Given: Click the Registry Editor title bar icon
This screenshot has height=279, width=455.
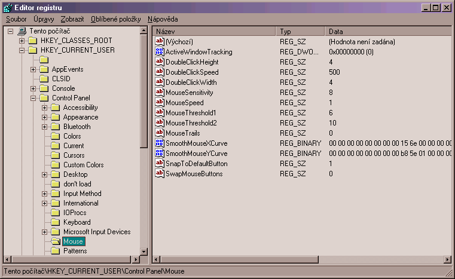Looking at the screenshot, I should [8, 8].
